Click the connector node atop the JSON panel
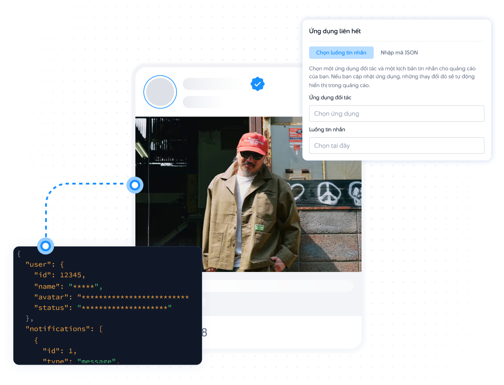The image size is (504, 385). (45, 245)
